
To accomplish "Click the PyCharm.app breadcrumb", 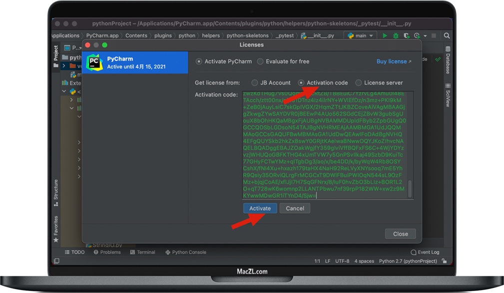I will click(x=102, y=35).
